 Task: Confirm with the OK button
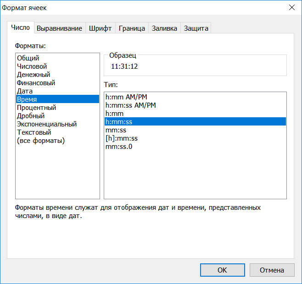(223, 270)
